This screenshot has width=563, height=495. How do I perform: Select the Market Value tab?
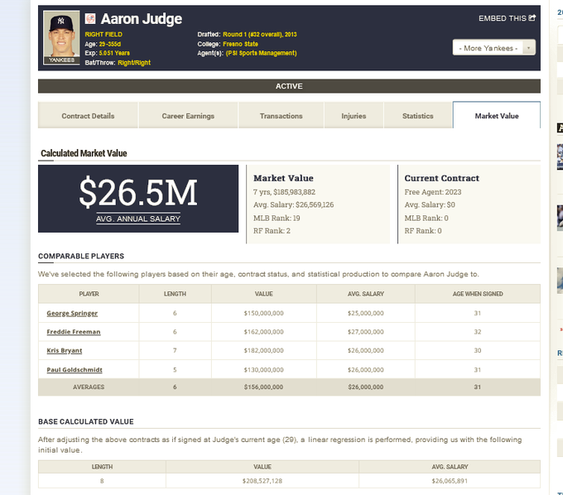(x=497, y=115)
